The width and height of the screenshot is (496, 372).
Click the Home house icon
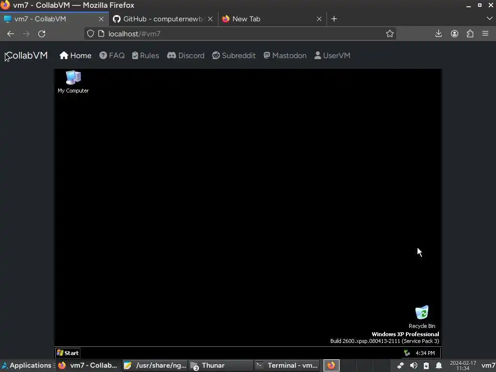(x=64, y=55)
